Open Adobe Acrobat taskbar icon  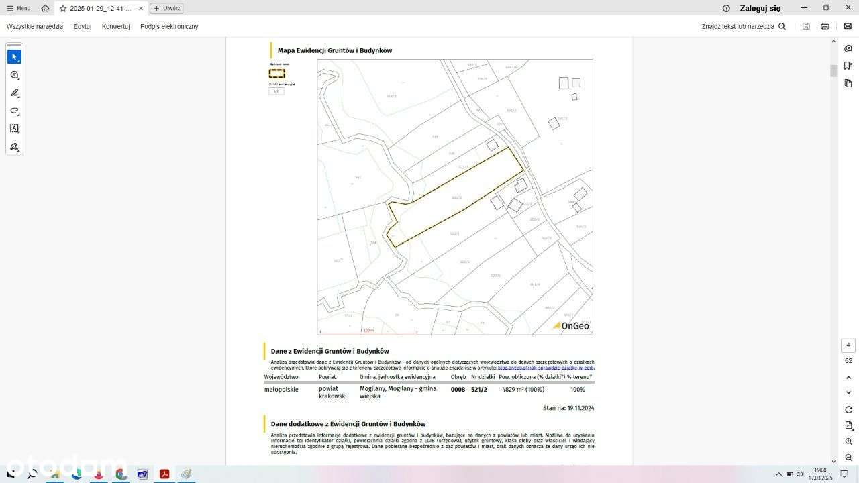tap(164, 474)
